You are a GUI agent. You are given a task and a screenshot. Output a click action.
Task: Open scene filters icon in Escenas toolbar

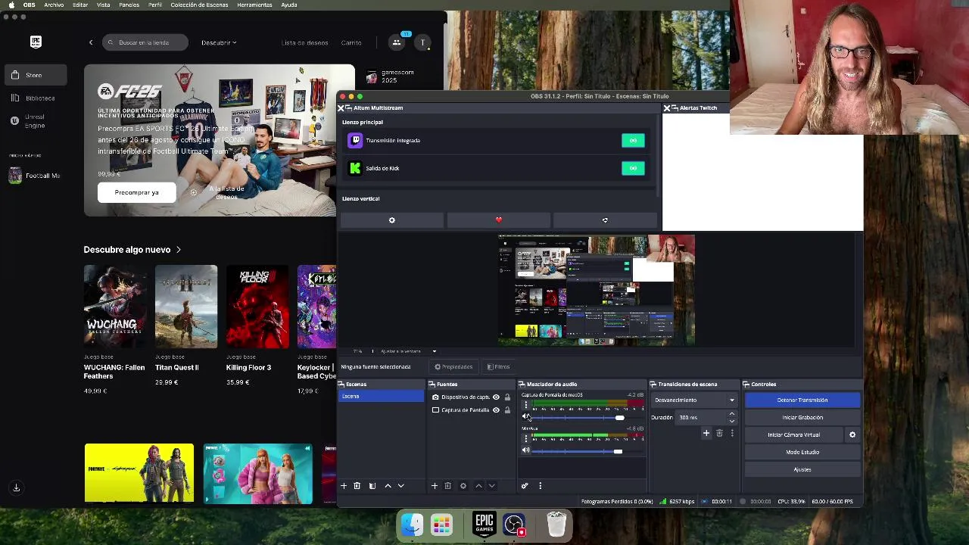pos(372,486)
